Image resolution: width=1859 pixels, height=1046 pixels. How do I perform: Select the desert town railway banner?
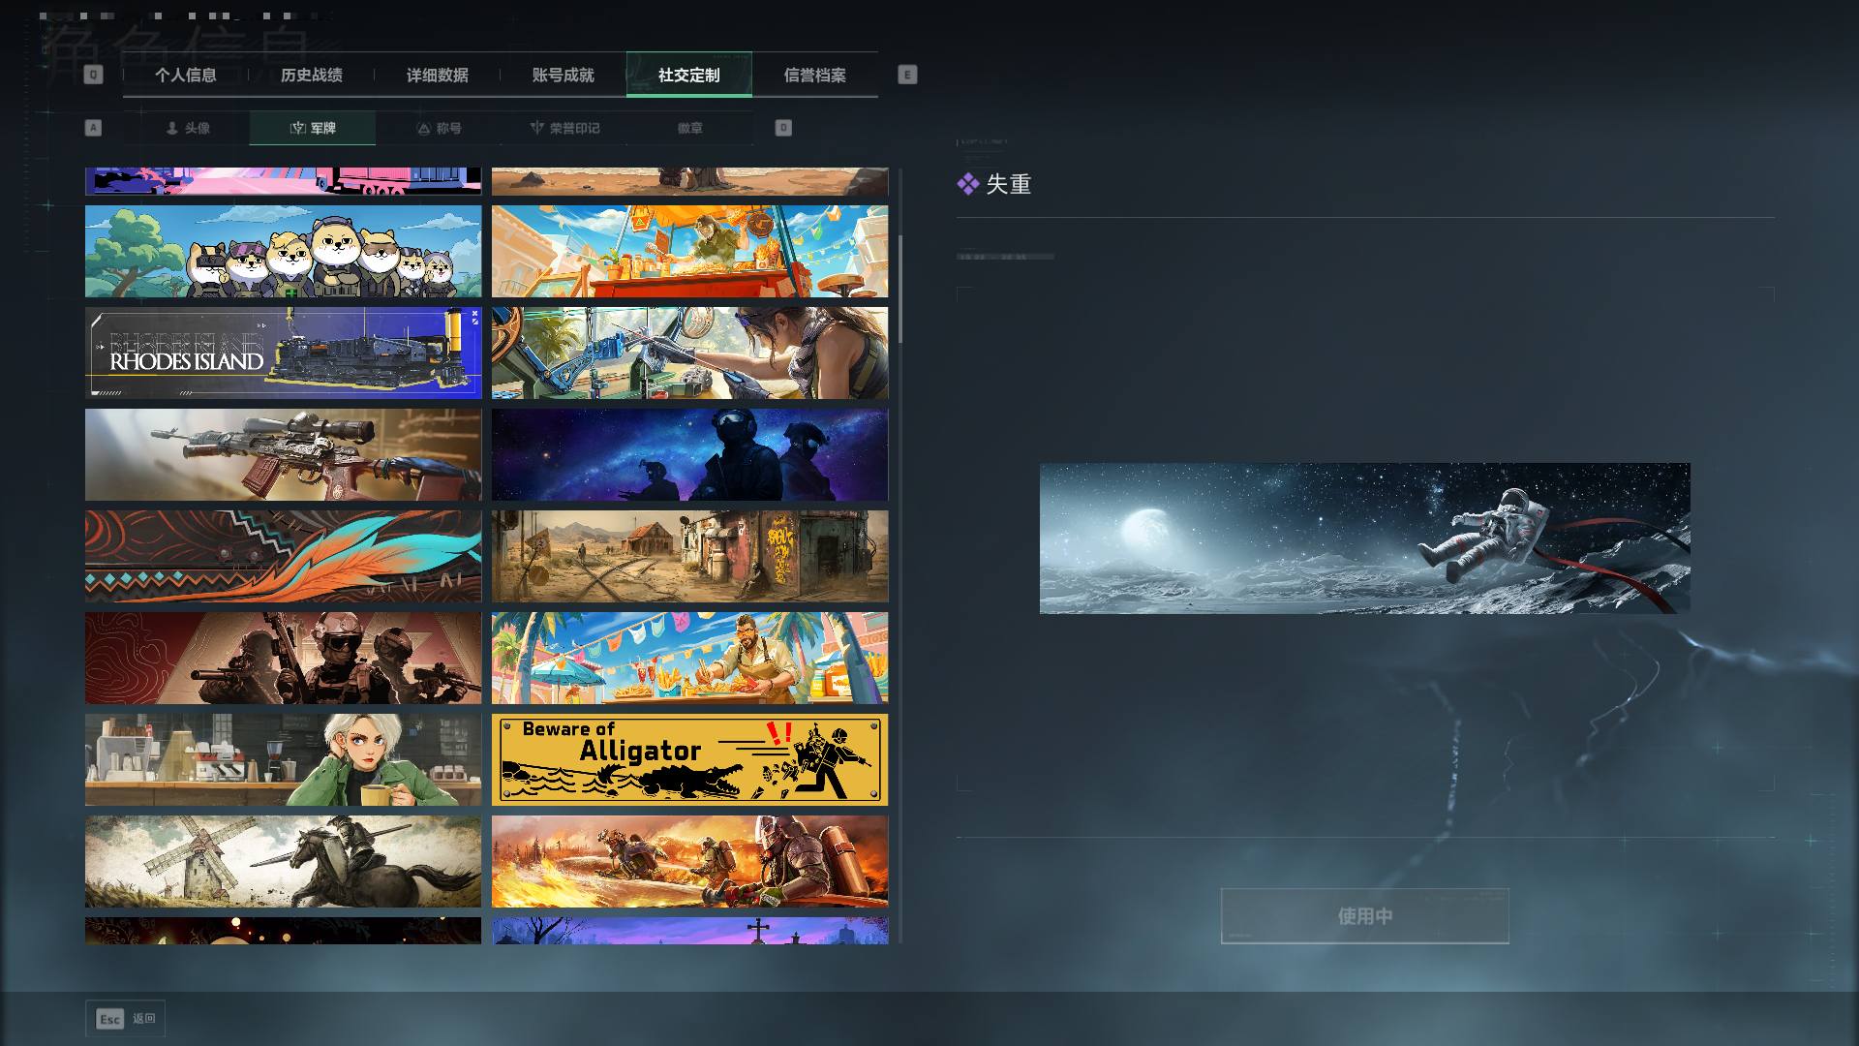click(x=689, y=556)
